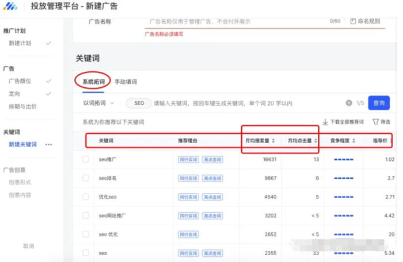Click the more options dots beside 新建关键词
Image resolution: width=403 pixels, height=262 pixels.
49,144
